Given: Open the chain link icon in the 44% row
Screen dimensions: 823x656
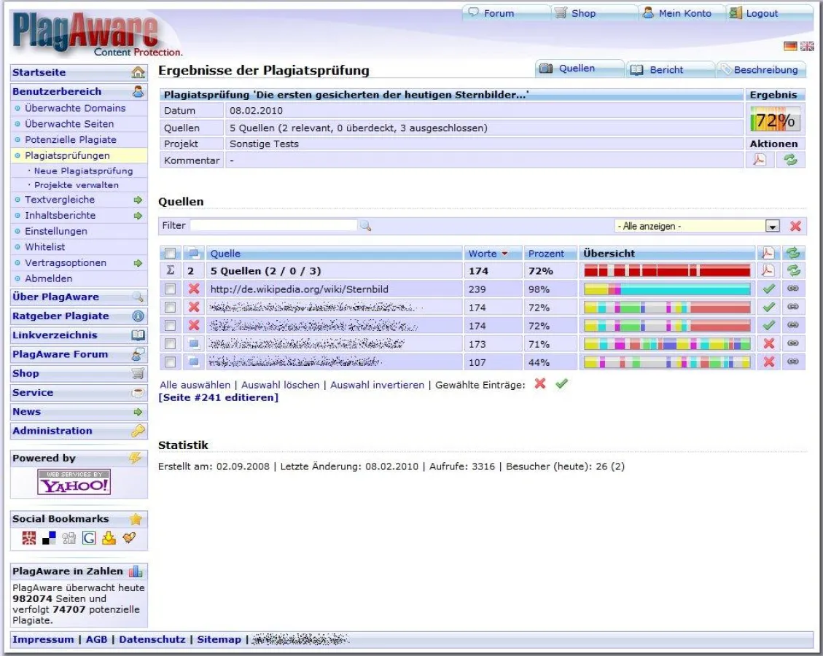Looking at the screenshot, I should 793,362.
